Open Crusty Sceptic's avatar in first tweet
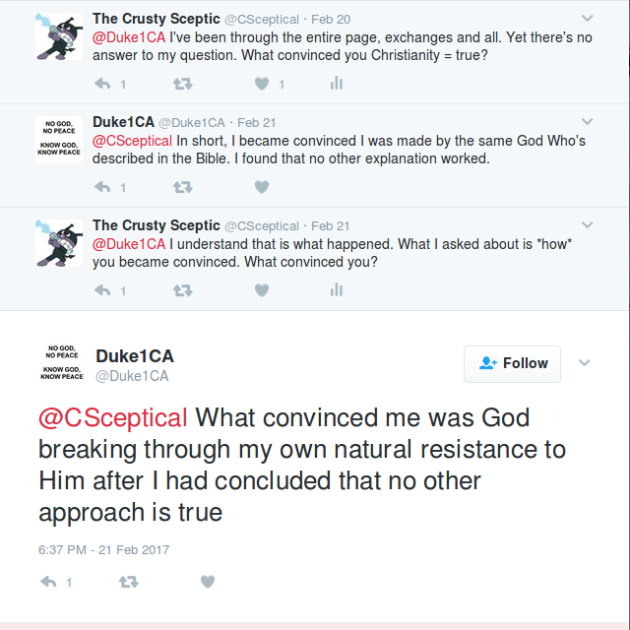The width and height of the screenshot is (630, 630). 59,36
